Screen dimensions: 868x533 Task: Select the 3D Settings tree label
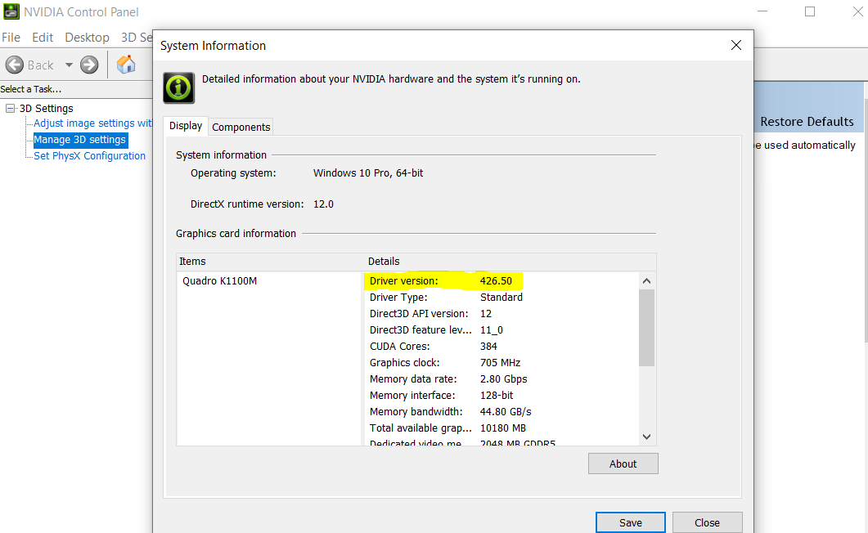pyautogui.click(x=47, y=109)
